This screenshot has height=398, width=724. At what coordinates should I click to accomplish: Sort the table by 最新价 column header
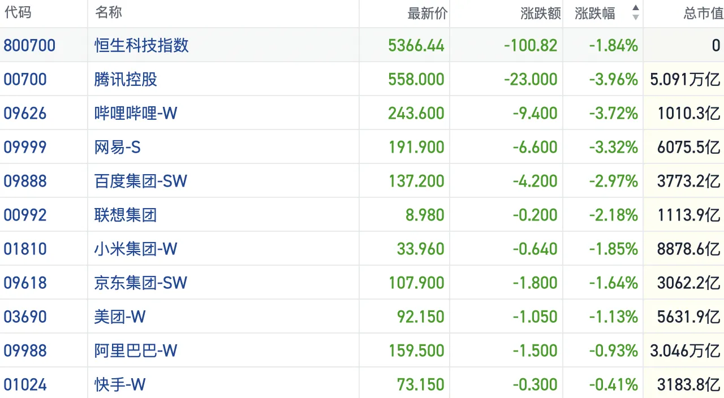pos(427,14)
